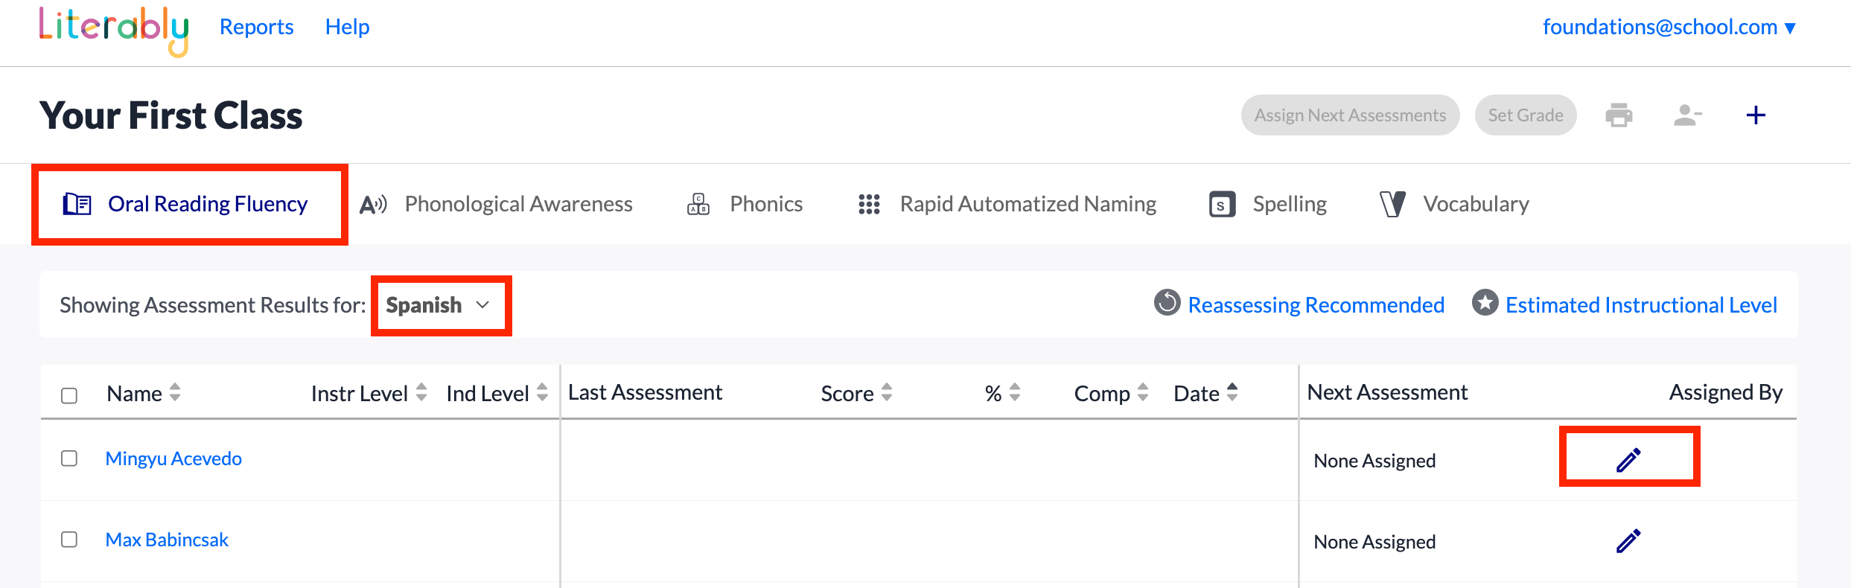Open the Spanish language dropdown
This screenshot has width=1851, height=588.
[x=439, y=305]
